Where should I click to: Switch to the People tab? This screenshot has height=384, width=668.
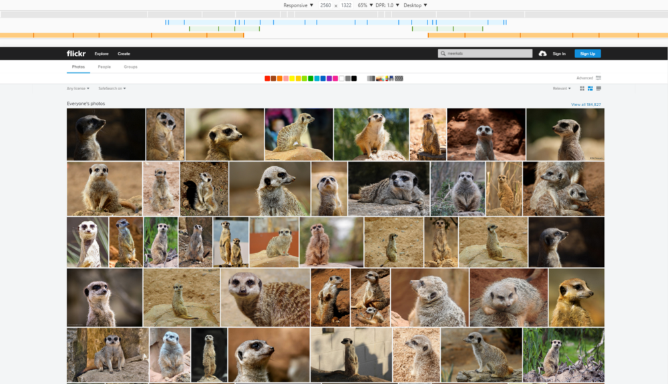coord(104,67)
